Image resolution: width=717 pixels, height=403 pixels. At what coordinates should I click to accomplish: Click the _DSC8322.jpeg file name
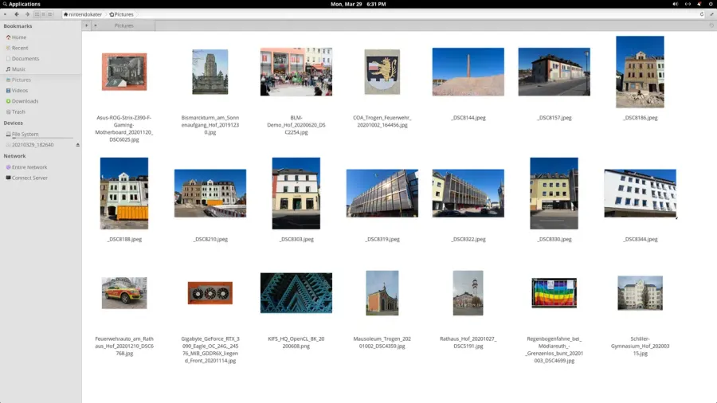coord(468,239)
